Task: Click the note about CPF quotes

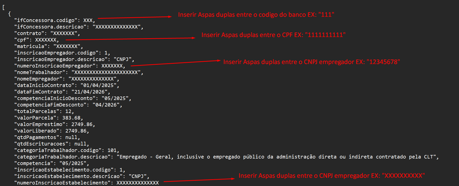Action: tap(273, 35)
